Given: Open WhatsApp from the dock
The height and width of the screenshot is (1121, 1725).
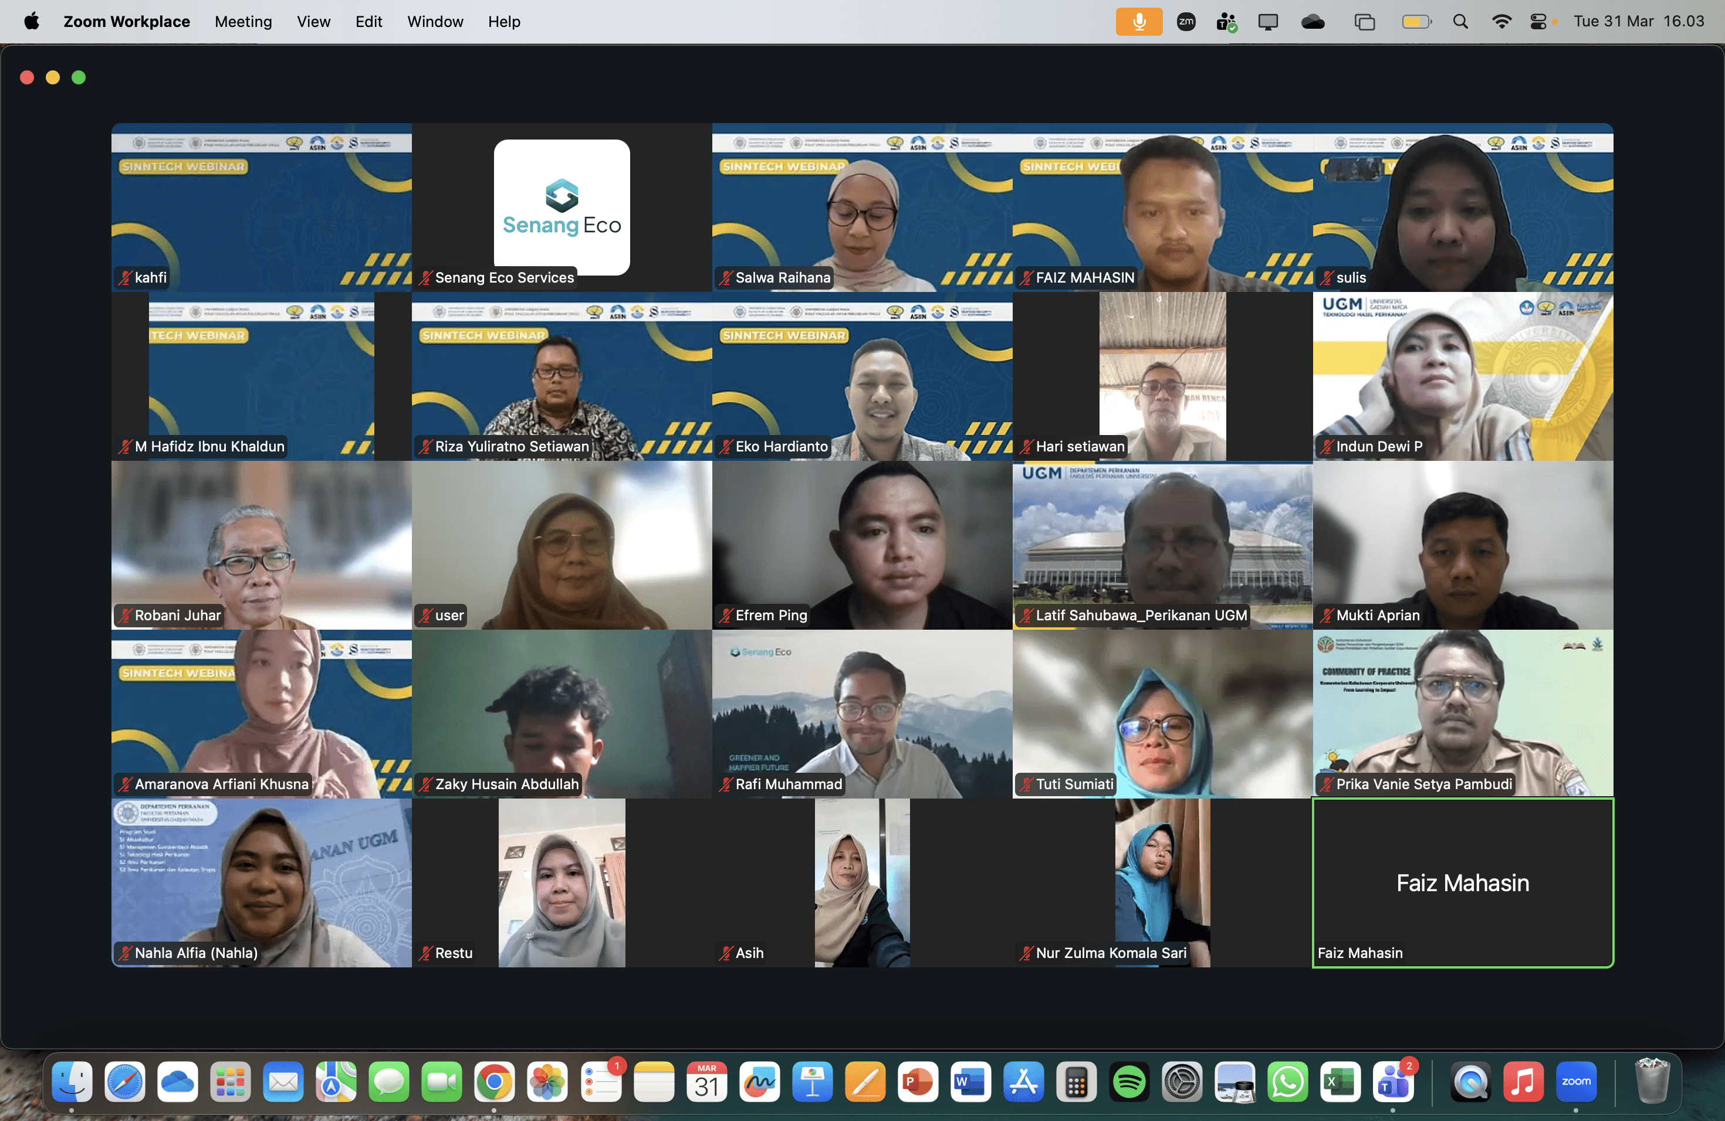Looking at the screenshot, I should [x=1288, y=1082].
